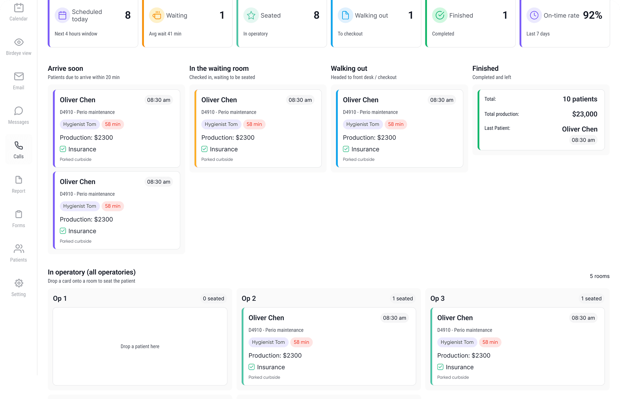Click the Scheduled today summary card
Viewport: 620px width, 399px height.
point(93,23)
